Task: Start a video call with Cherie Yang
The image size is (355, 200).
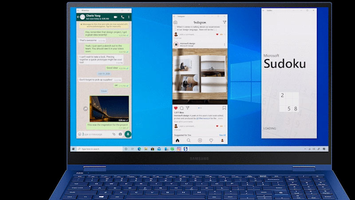Action: coord(115,17)
